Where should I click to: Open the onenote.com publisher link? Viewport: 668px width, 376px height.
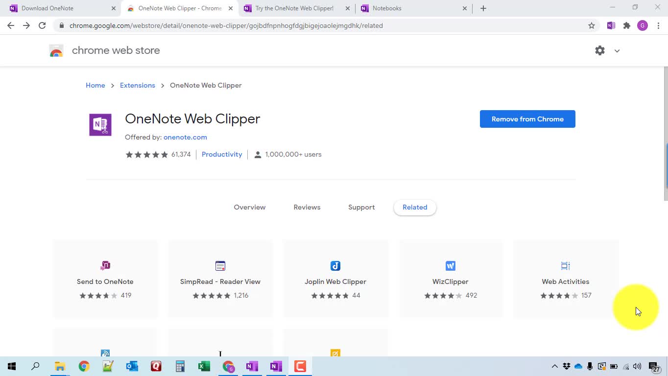[185, 137]
